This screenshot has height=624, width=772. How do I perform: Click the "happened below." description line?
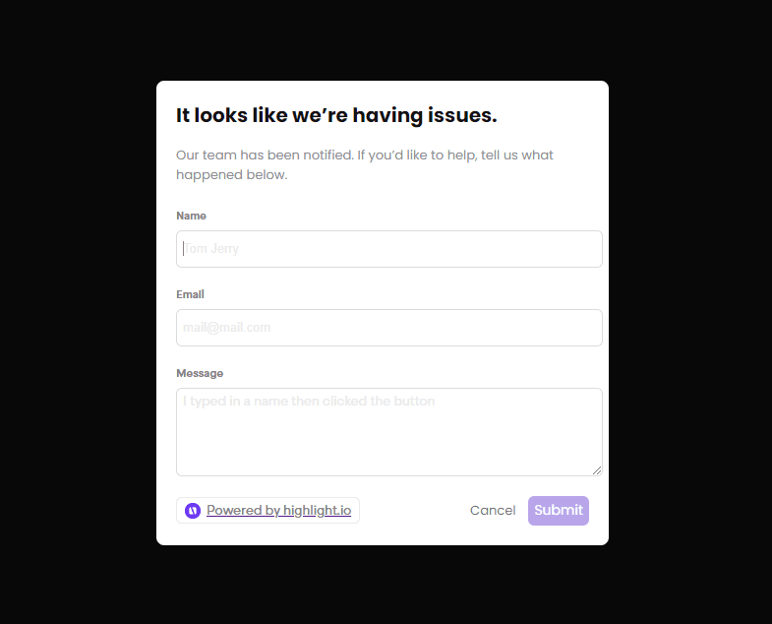tap(232, 175)
